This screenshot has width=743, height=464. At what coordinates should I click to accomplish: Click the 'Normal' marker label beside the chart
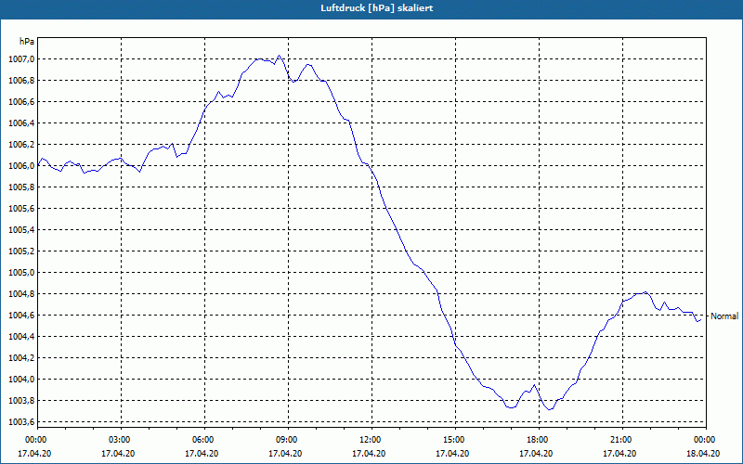pyautogui.click(x=724, y=316)
